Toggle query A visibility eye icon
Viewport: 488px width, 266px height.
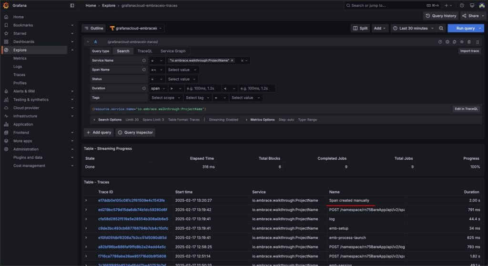(x=462, y=42)
